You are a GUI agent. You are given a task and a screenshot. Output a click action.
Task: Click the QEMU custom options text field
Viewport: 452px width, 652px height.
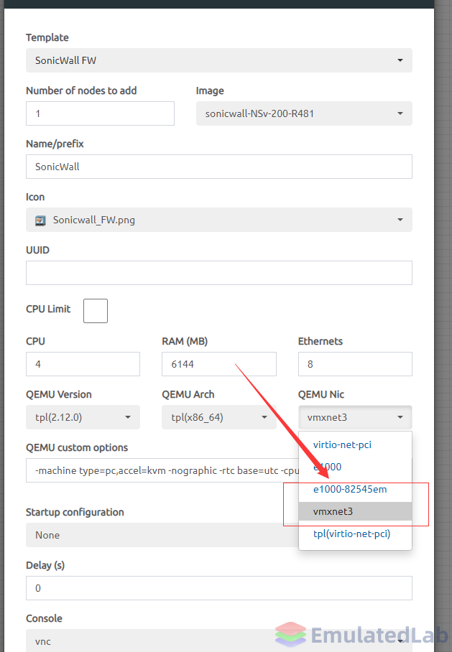pyautogui.click(x=162, y=471)
